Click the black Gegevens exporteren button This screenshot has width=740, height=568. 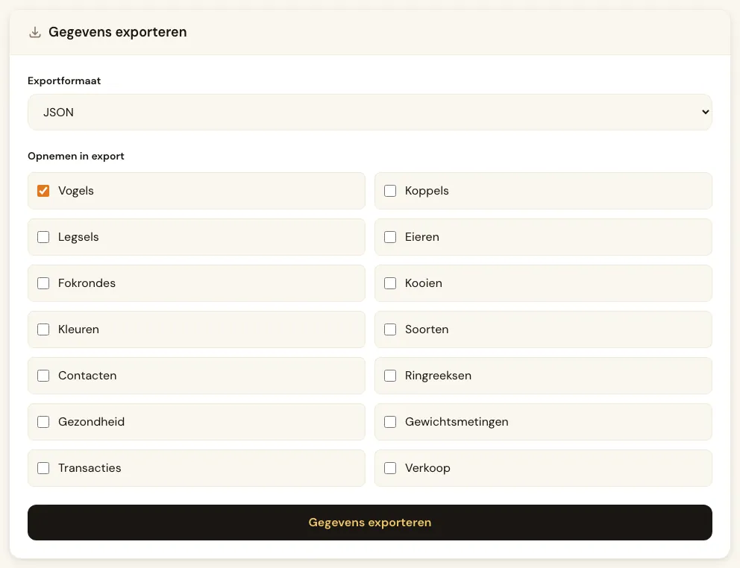coord(369,523)
